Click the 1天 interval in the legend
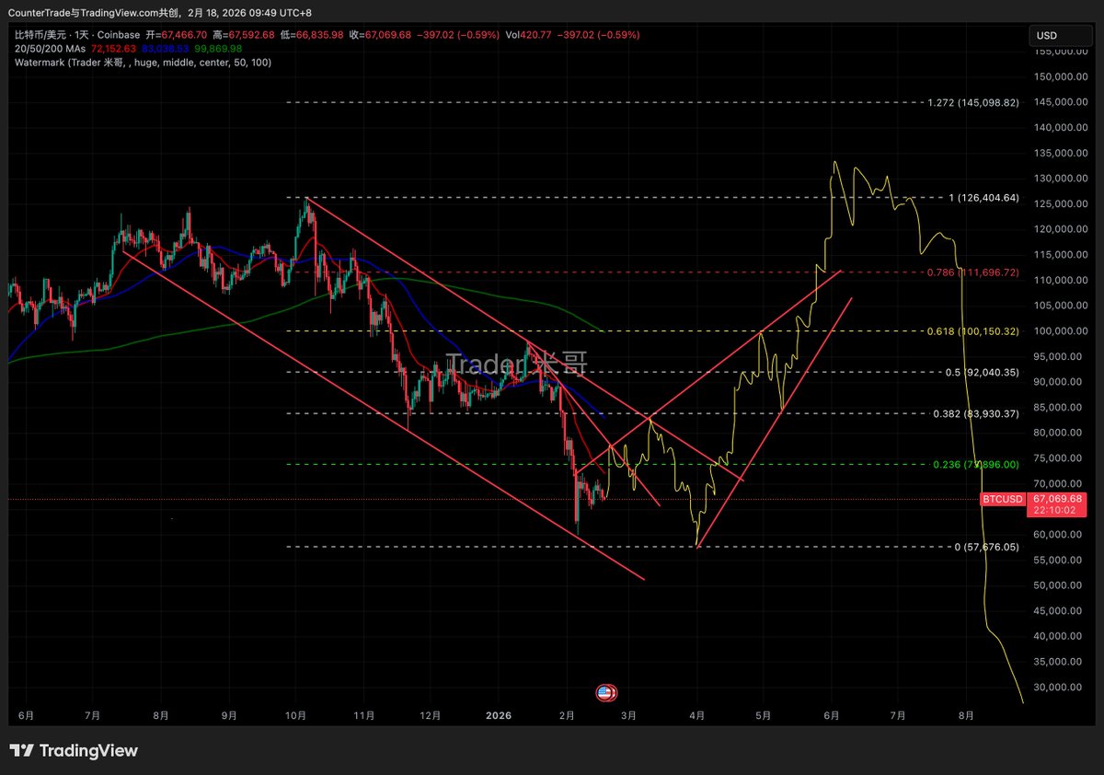Image resolution: width=1104 pixels, height=775 pixels. (84, 34)
